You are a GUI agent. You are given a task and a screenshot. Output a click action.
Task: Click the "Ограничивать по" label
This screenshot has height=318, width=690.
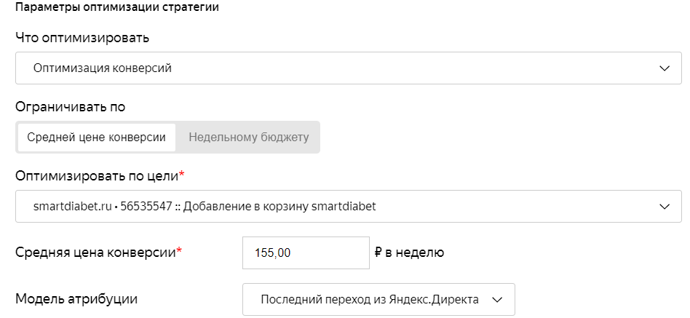click(71, 107)
